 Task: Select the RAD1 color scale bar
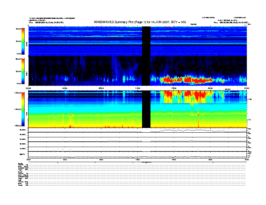[x=23, y=71]
